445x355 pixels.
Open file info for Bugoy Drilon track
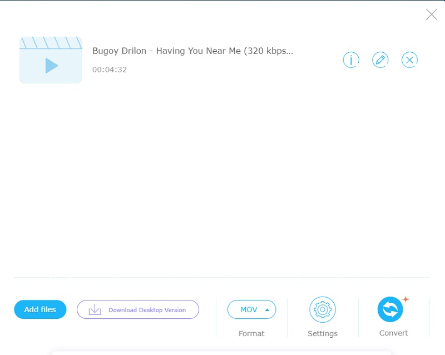coord(351,60)
